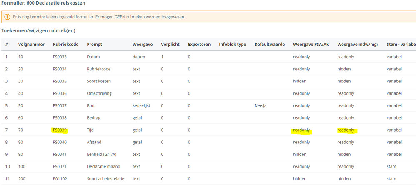The width and height of the screenshot is (416, 190).
Task: Click volgnummer 200
Action: tap(22, 179)
